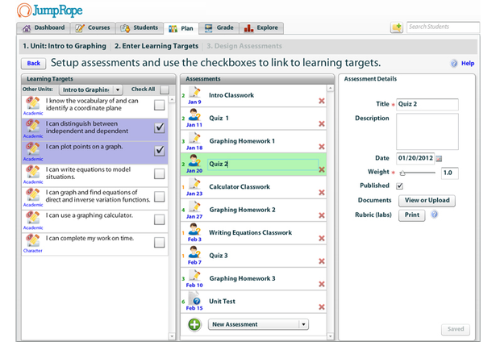Click the Title field containing Quiz 2

pyautogui.click(x=427, y=104)
